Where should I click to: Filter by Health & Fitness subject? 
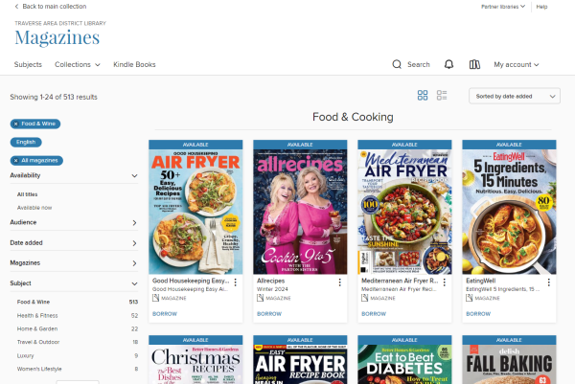[x=35, y=315]
